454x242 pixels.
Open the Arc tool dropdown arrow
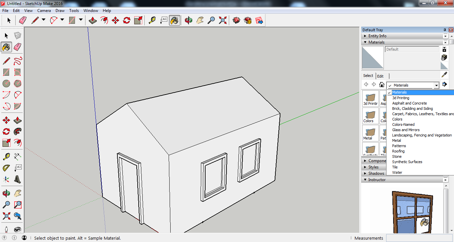(62, 20)
